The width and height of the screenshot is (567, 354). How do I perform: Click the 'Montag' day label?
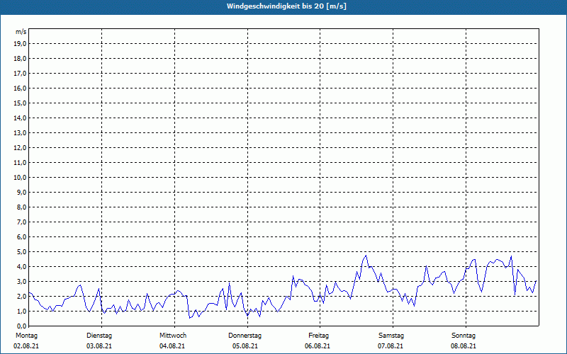26,336
